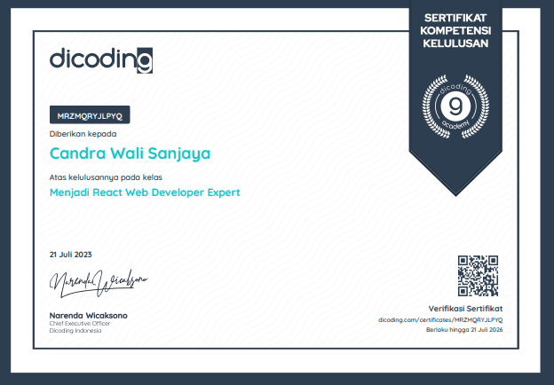Click the printed name Narenda Wicaksono

[x=88, y=316]
